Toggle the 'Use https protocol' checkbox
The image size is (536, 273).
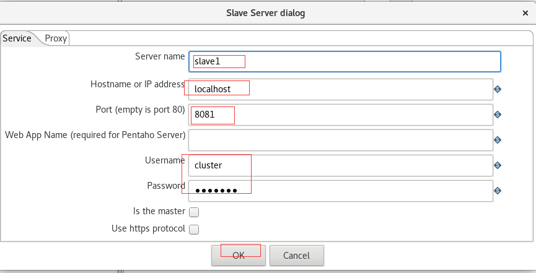click(x=194, y=229)
